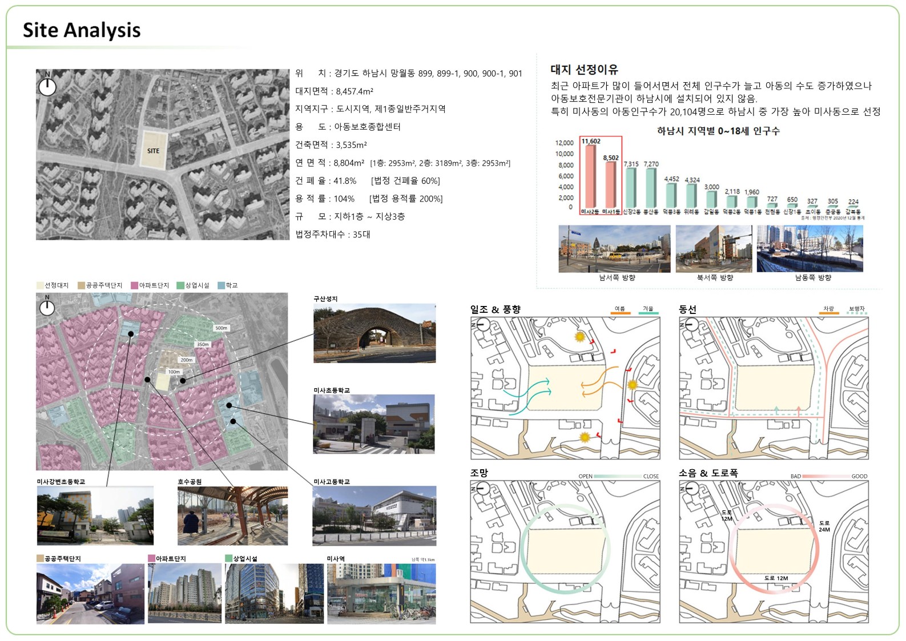Open the 구산성지 photo
Screen dimensions: 906x641
click(x=375, y=333)
